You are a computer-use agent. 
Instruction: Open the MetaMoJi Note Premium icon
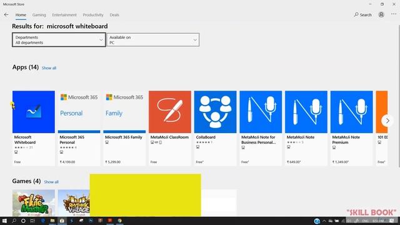[x=351, y=112]
